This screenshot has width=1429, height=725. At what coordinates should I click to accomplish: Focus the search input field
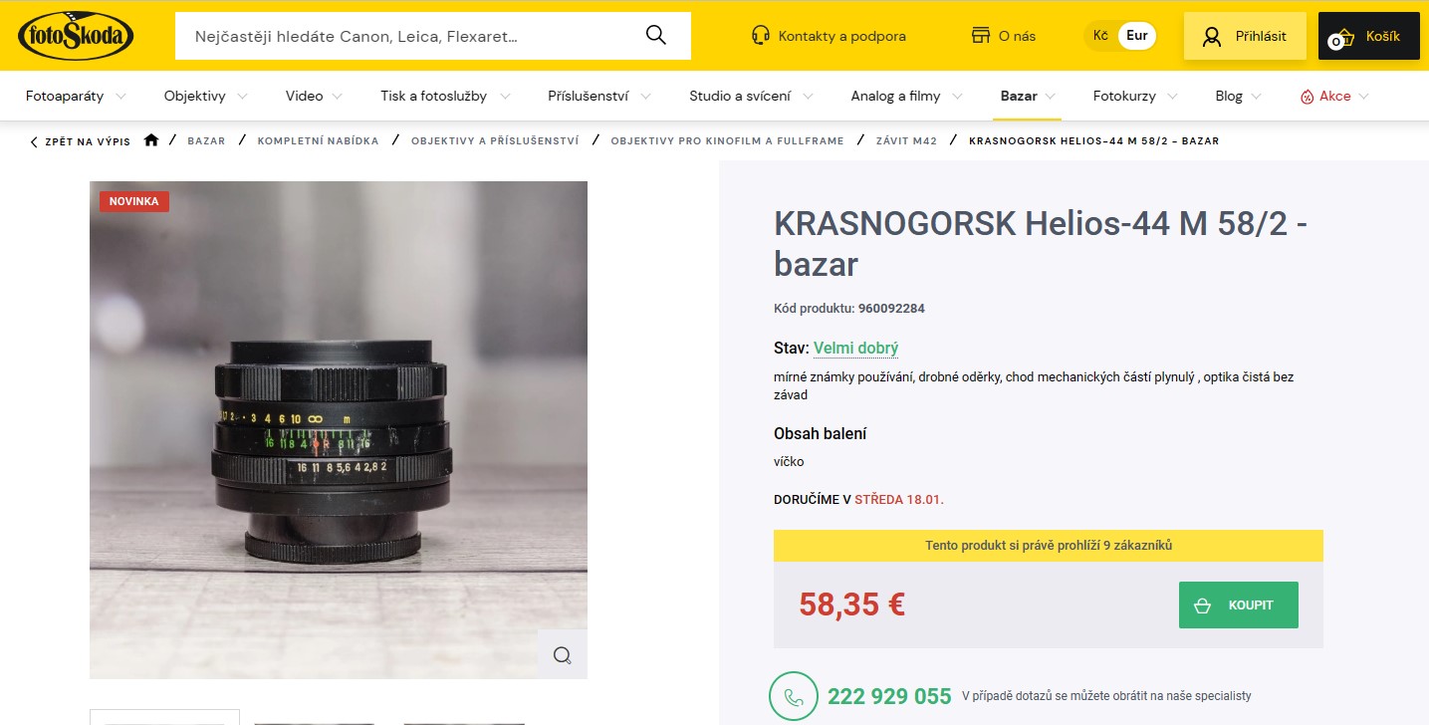point(408,36)
